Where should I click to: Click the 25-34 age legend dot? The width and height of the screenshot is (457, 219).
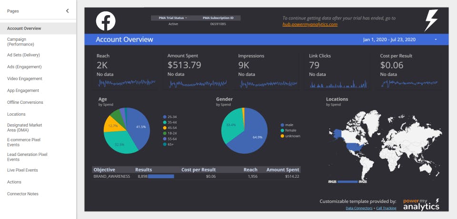tap(165, 117)
